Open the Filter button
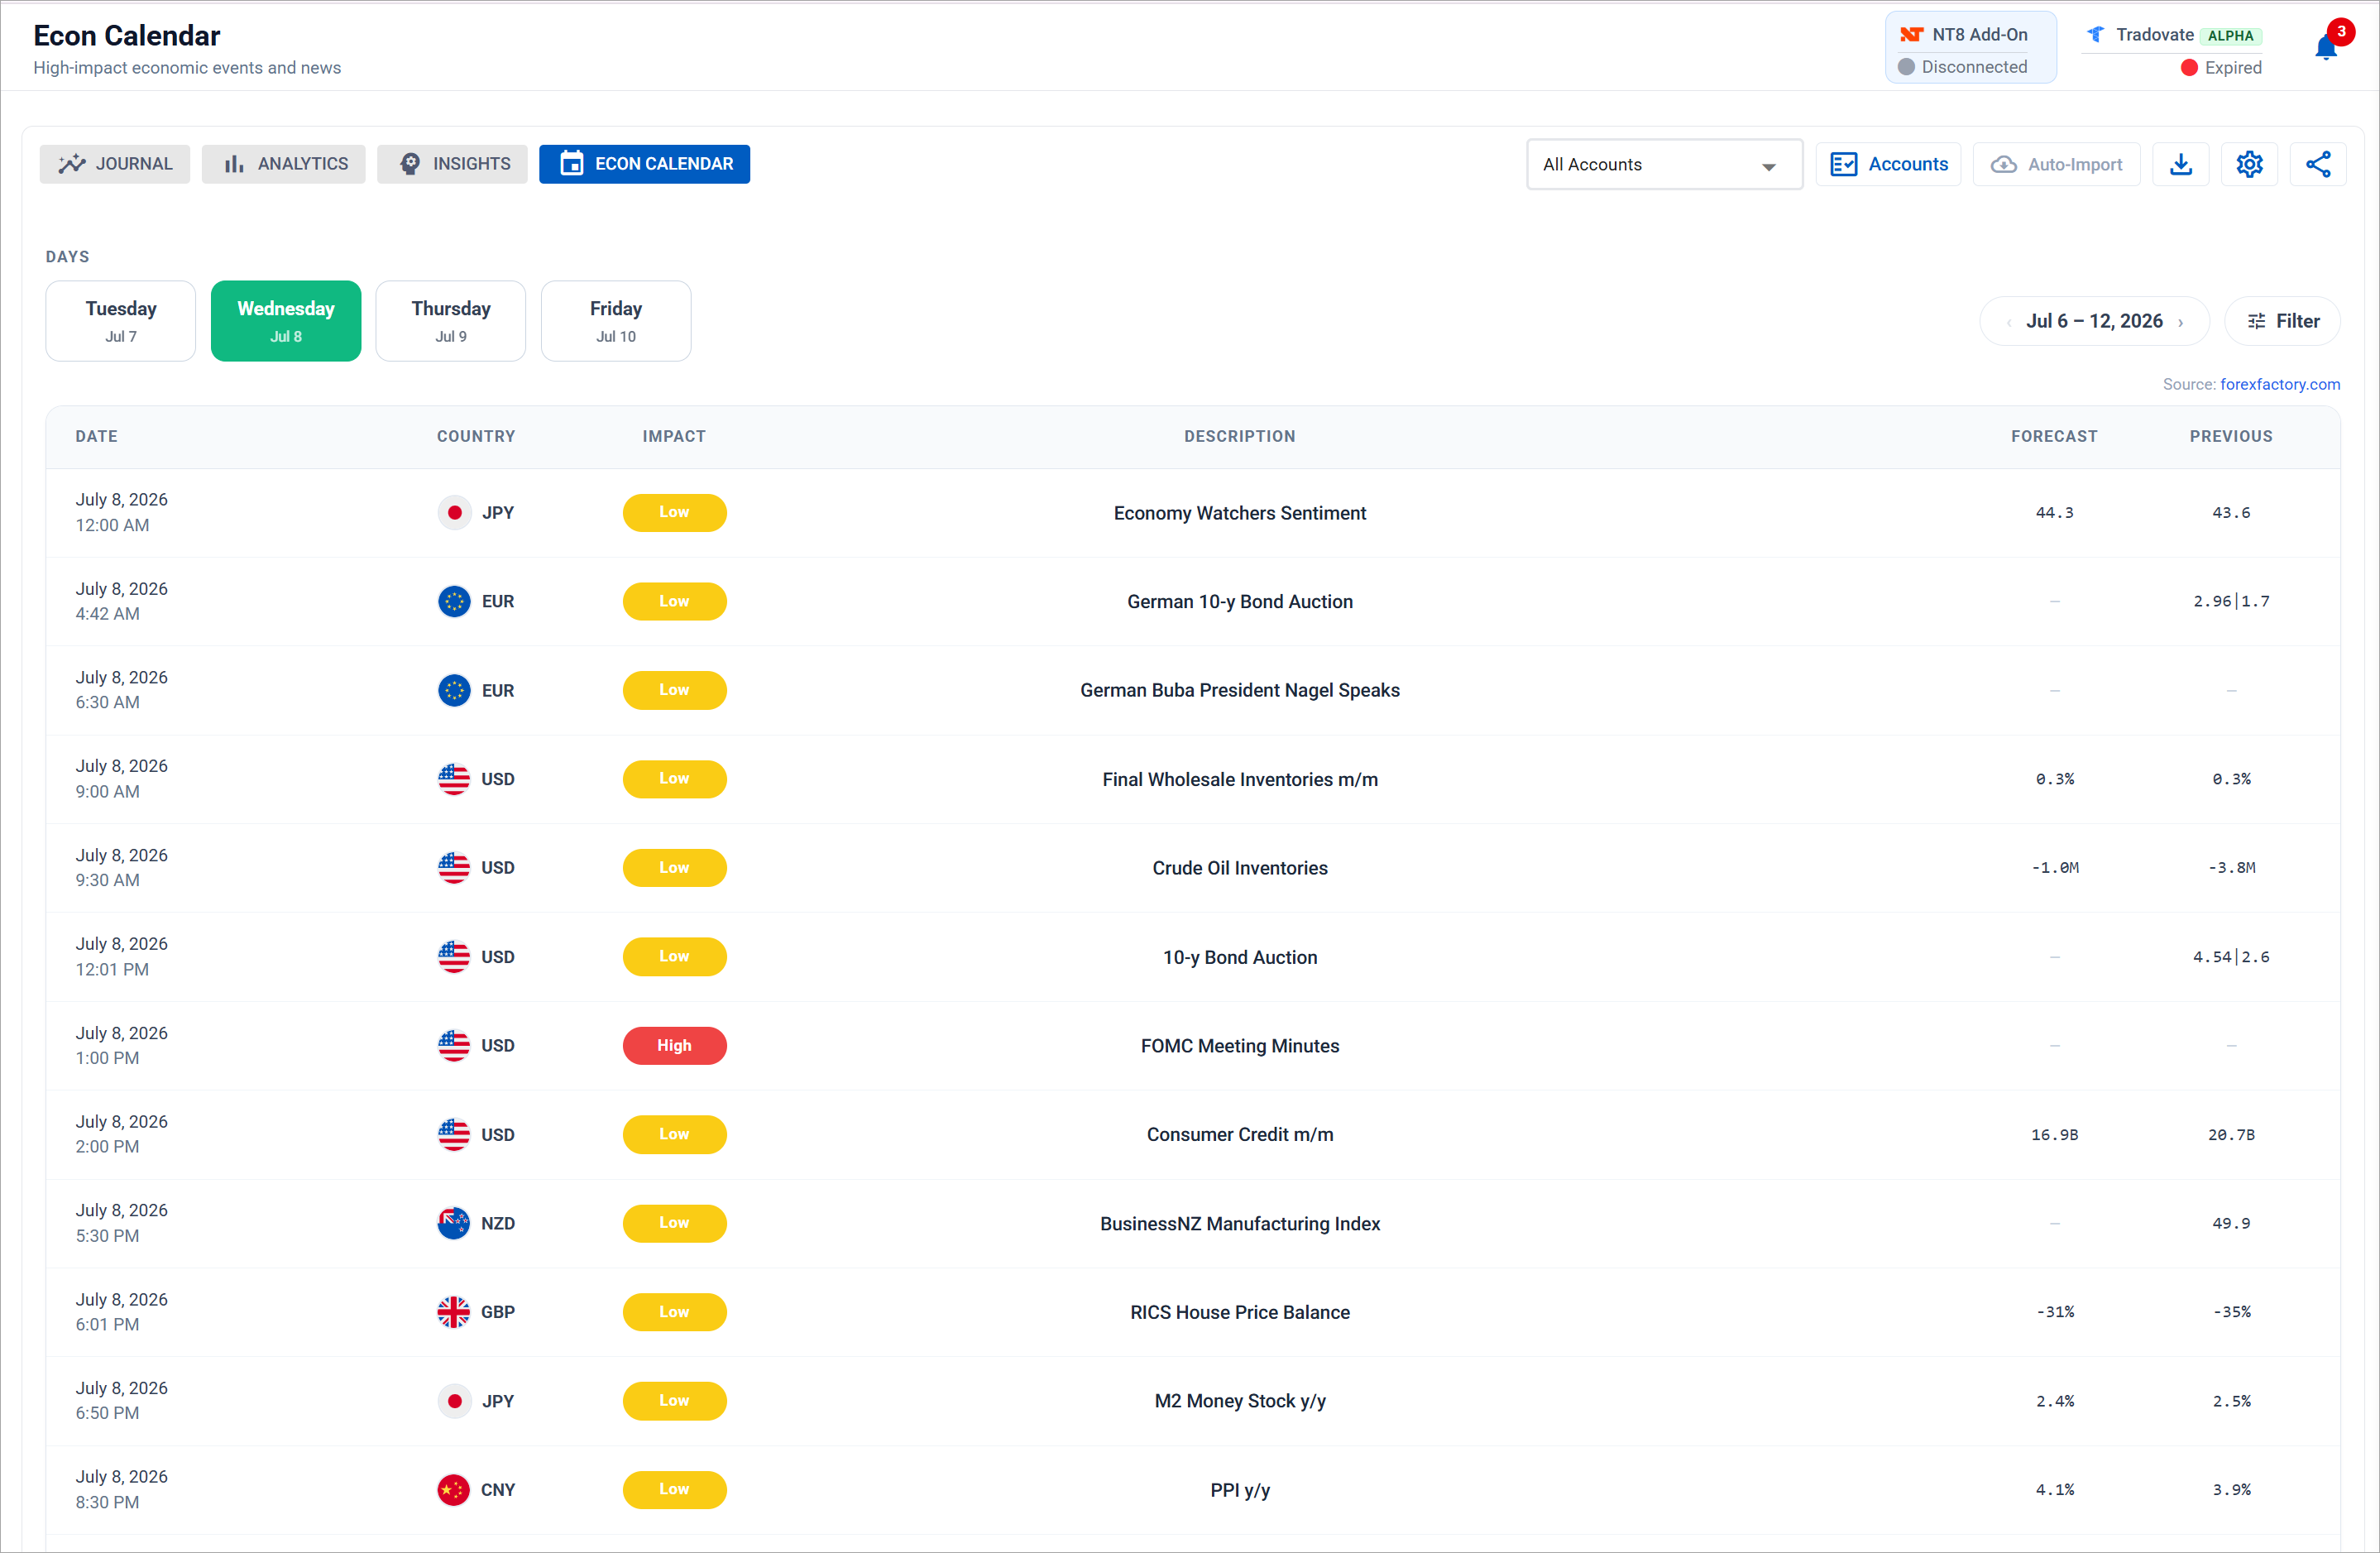 [2283, 321]
